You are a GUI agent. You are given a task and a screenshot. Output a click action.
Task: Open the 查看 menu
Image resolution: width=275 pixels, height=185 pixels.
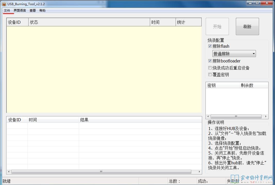(33, 11)
